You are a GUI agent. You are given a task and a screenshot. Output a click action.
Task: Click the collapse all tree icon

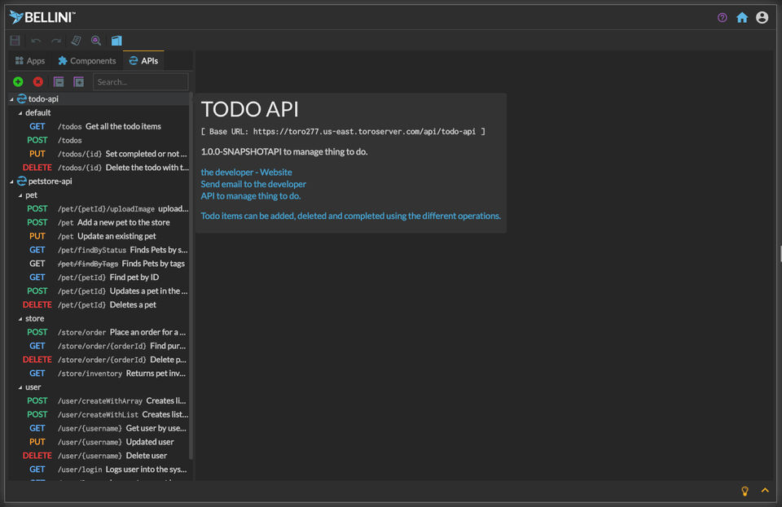59,81
